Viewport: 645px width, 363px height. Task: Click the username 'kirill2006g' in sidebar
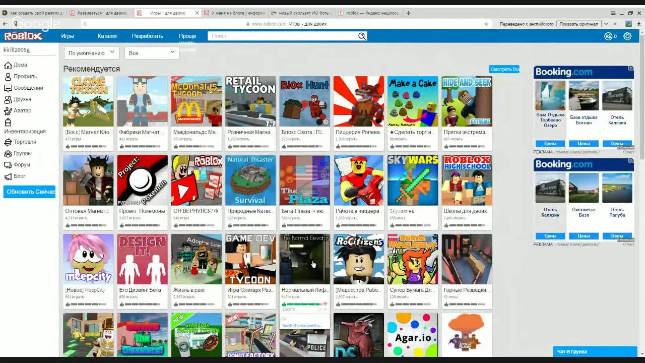(17, 50)
